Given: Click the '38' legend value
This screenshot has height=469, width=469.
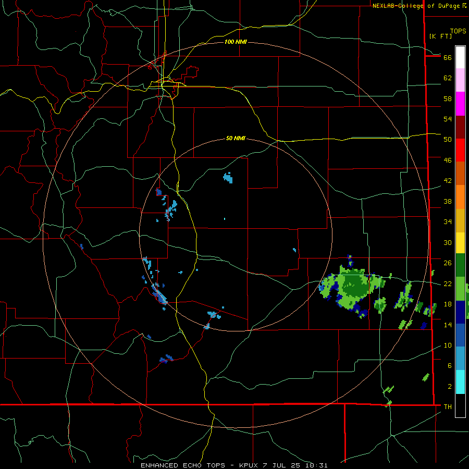Looking at the screenshot, I should tap(448, 202).
